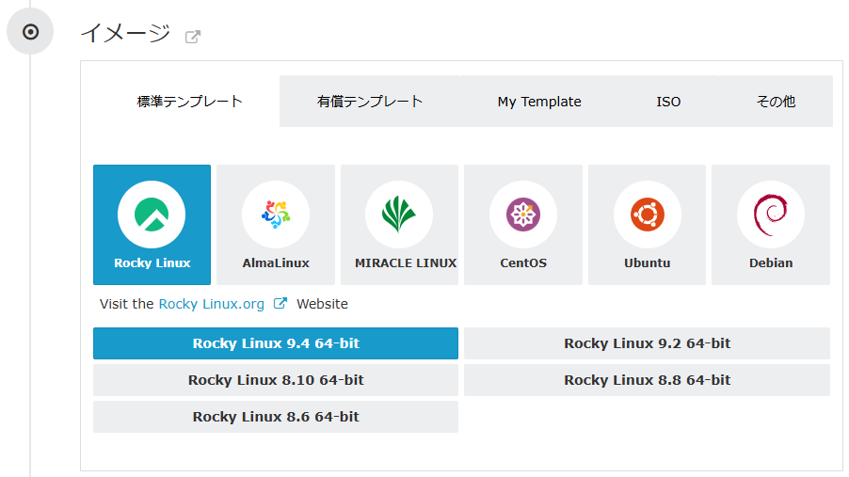The image size is (849, 477).
Task: Choose the Ubuntu distribution icon
Action: 647,224
